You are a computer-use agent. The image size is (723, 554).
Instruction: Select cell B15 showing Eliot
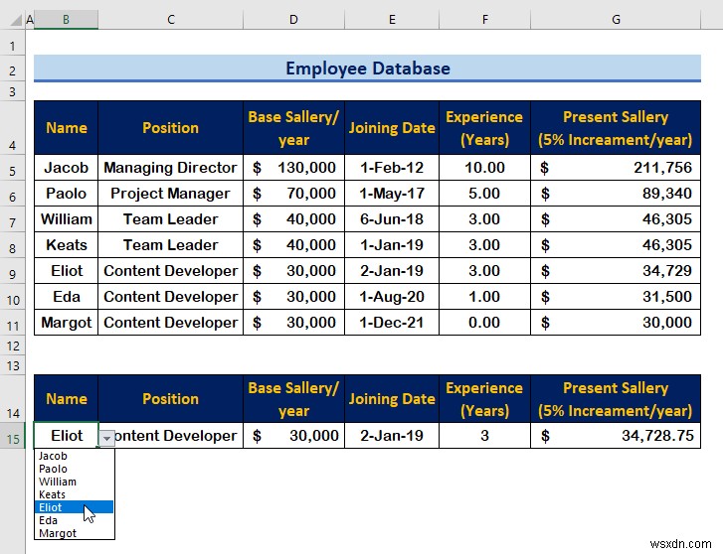pyautogui.click(x=66, y=435)
